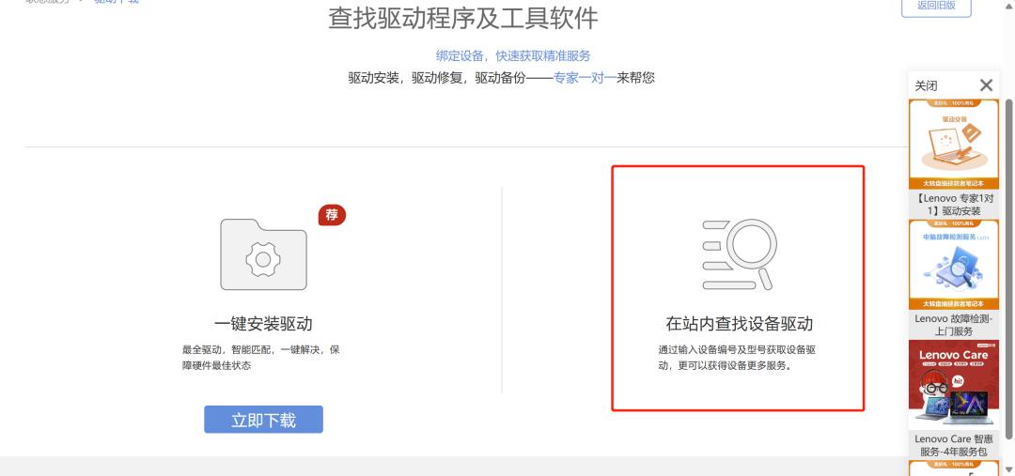The height and width of the screenshot is (476, 1015).
Task: Click Lenovo 故障检测-上门服务 caption
Action: point(954,325)
